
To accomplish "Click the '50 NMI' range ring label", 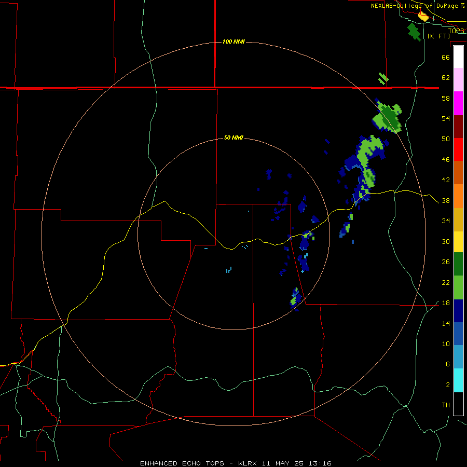I will click(x=233, y=138).
